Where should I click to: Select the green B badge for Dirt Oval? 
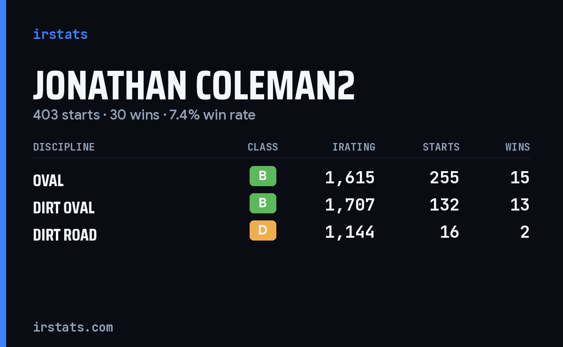pyautogui.click(x=263, y=204)
